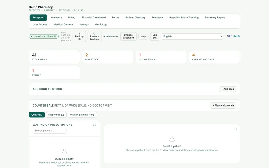269x168 pixels.
Task: Open the Inventory tab
Action: (x=56, y=18)
